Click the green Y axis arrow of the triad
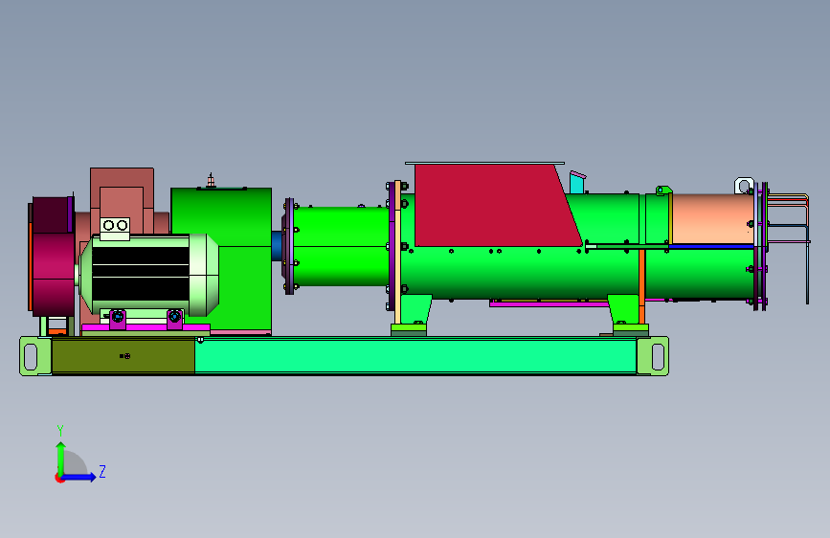The height and width of the screenshot is (538, 830). coord(61,458)
